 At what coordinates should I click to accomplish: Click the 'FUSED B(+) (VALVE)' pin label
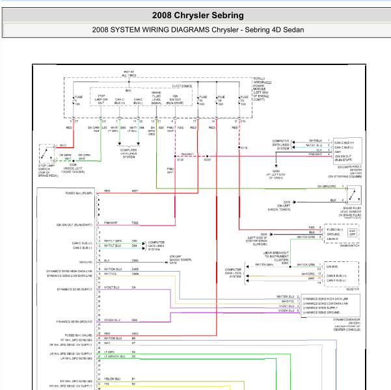(79, 335)
